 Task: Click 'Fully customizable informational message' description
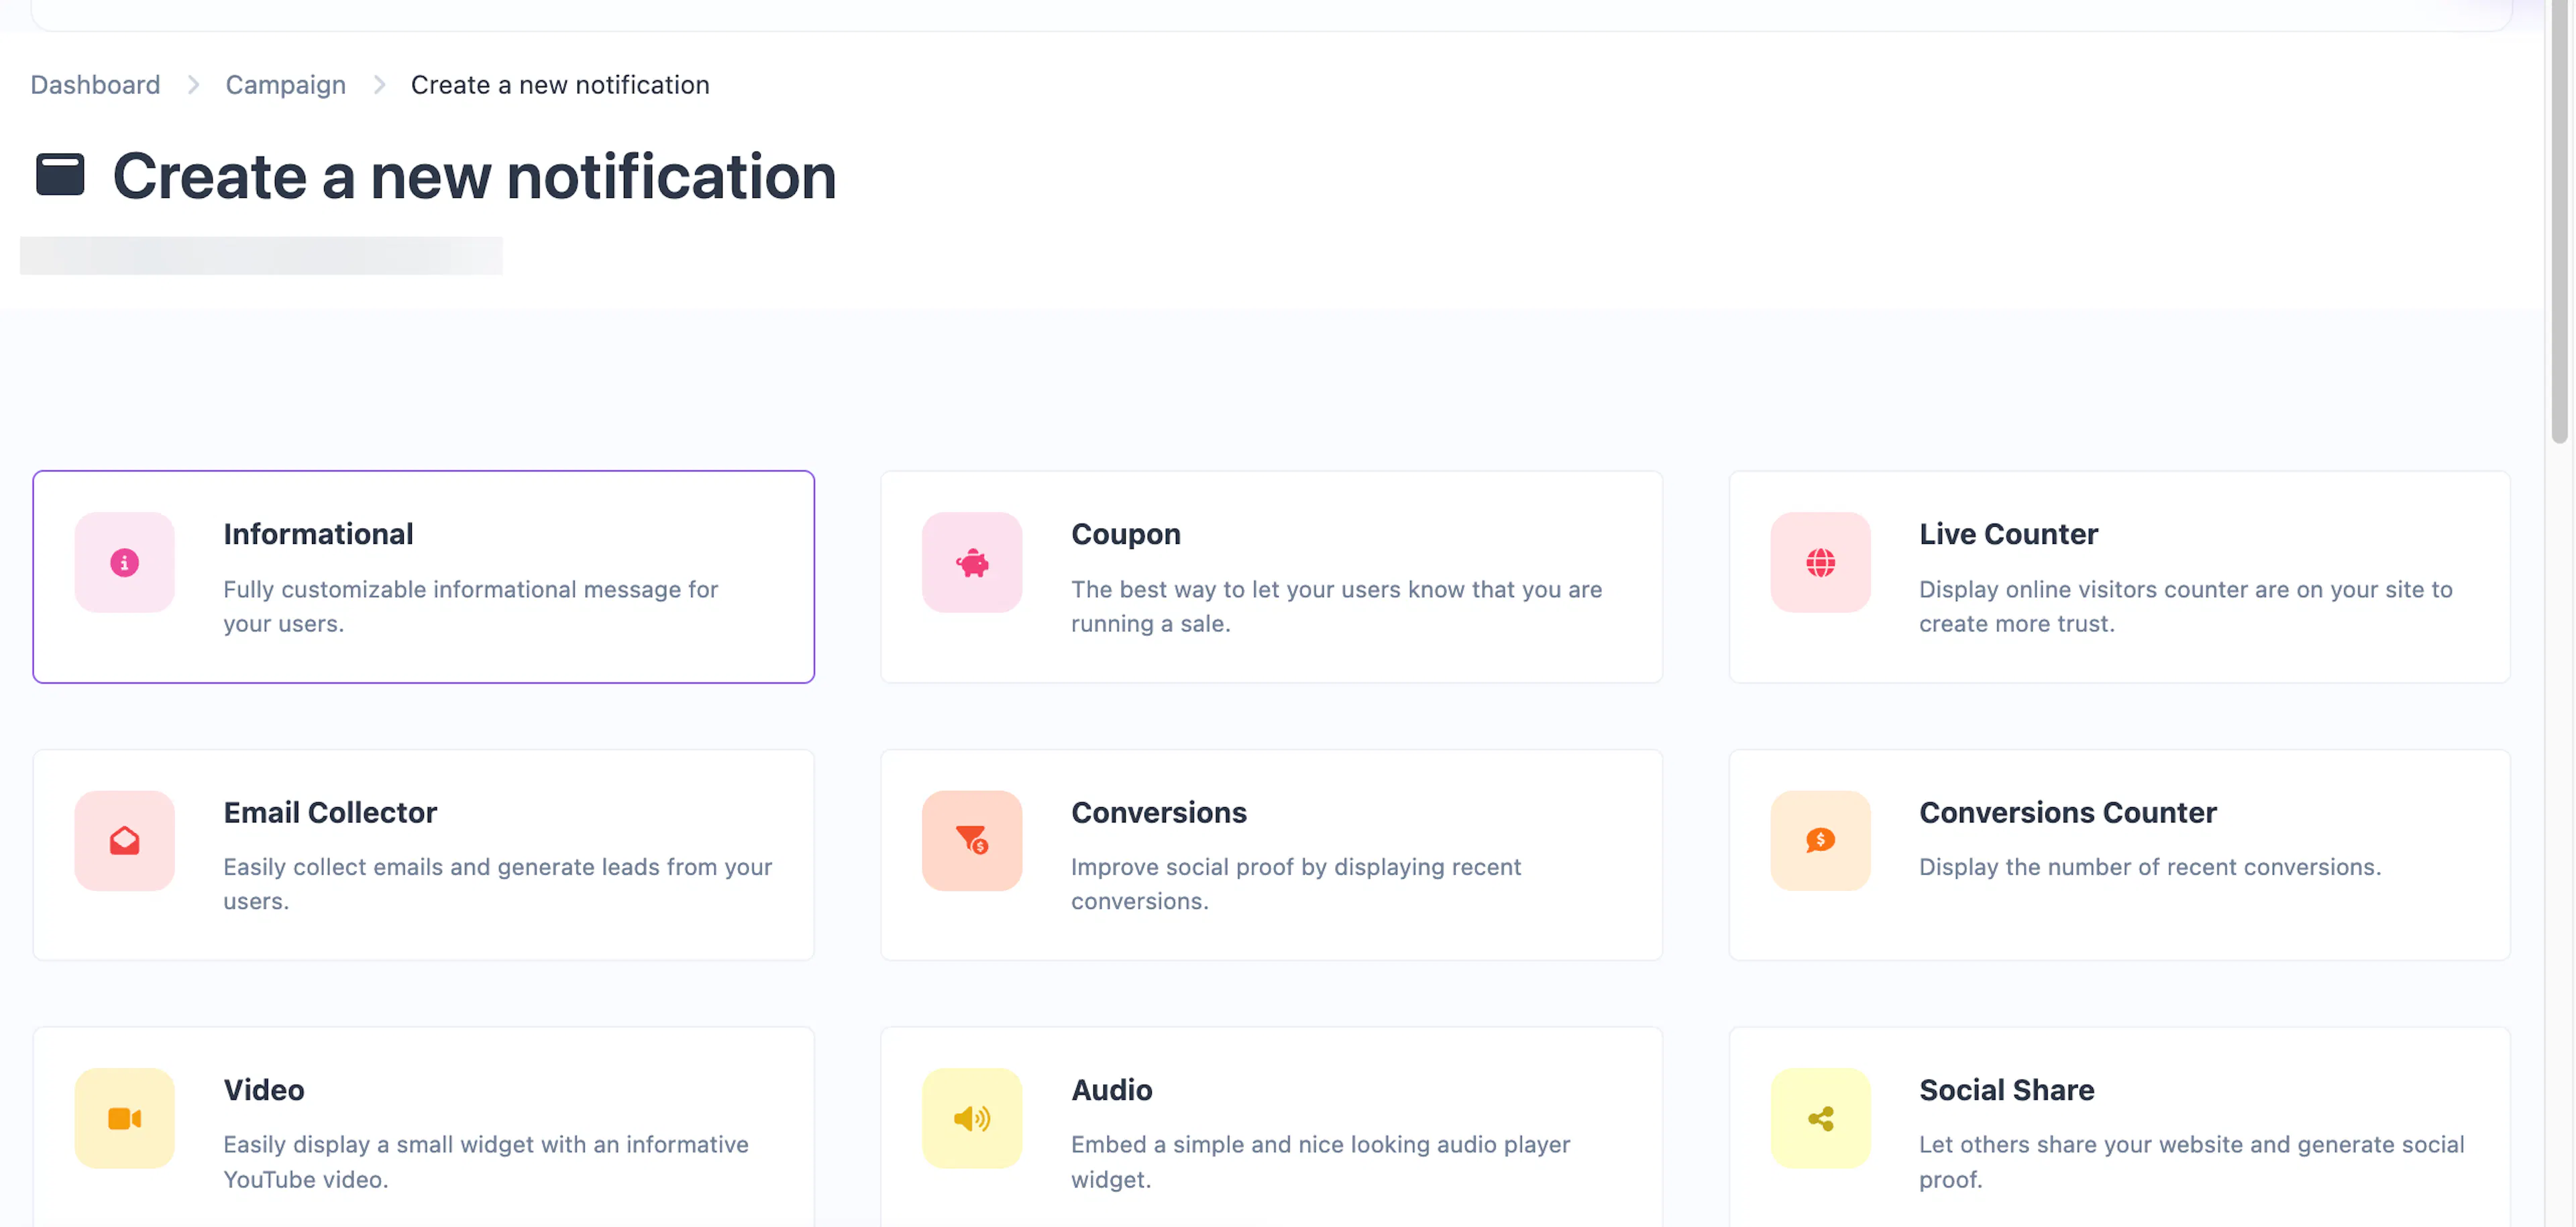[470, 606]
